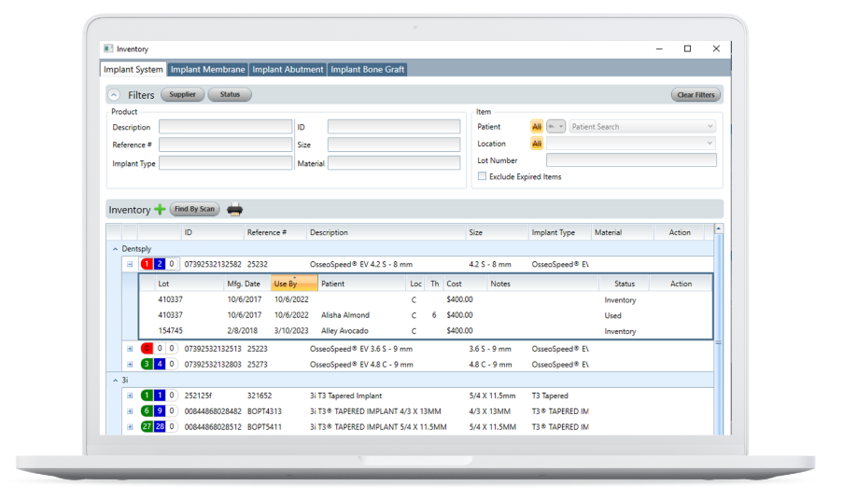Open the Implant Bone Graft tab
The width and height of the screenshot is (843, 499).
pyautogui.click(x=367, y=70)
